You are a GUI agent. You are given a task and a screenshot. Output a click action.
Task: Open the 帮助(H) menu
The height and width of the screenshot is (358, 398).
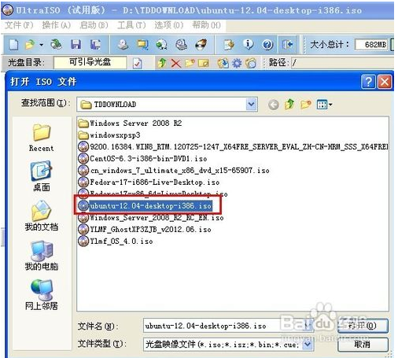click(x=206, y=25)
